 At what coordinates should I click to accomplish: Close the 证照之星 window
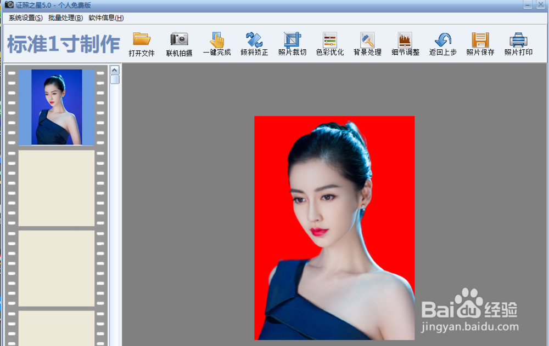541,4
